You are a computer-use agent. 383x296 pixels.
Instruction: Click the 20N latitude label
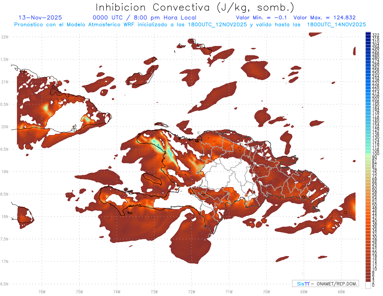coord(5,127)
